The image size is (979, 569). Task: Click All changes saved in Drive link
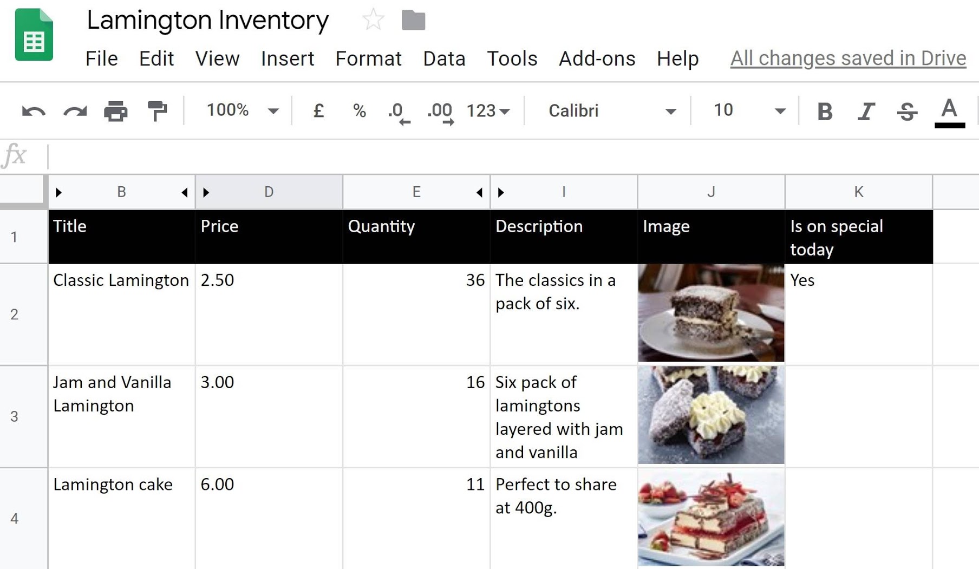(848, 58)
